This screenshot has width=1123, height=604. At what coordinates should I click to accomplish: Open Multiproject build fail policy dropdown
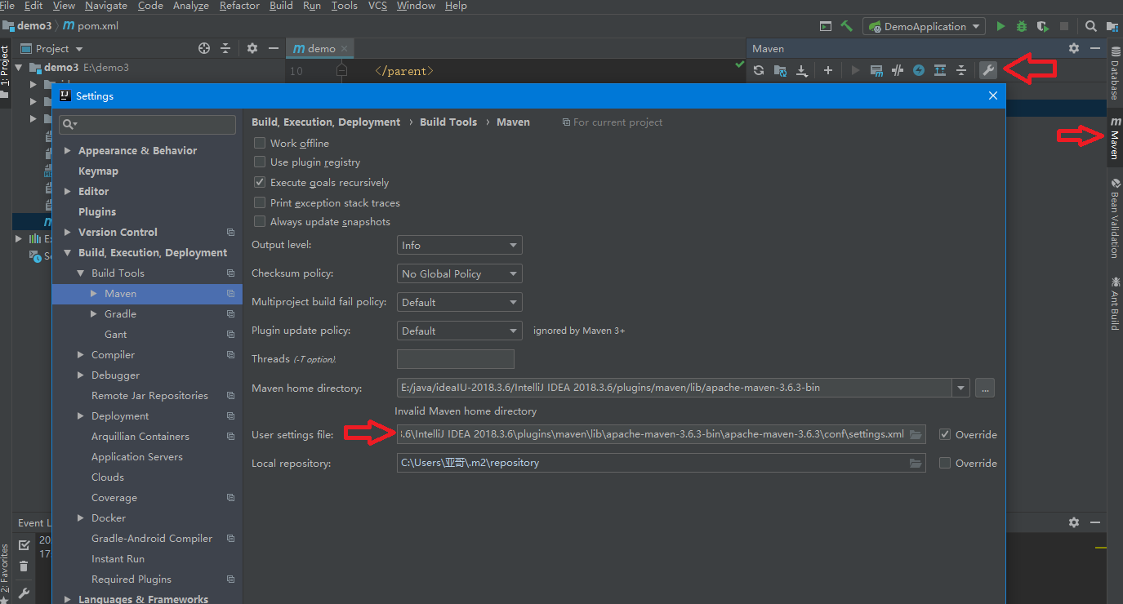pos(460,302)
